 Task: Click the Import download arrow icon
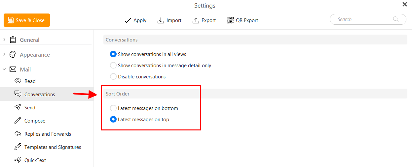point(161,20)
